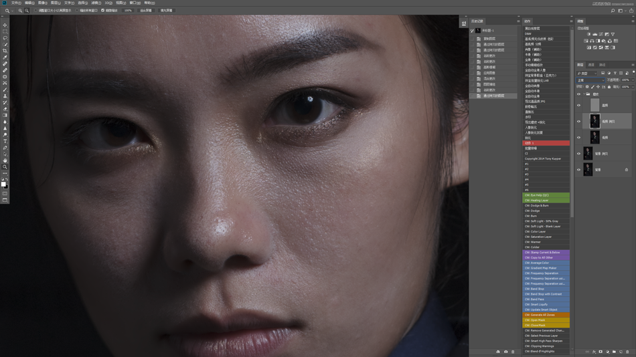Add a layer mask
Screen dimensions: 636x357
pyautogui.click(x=601, y=352)
